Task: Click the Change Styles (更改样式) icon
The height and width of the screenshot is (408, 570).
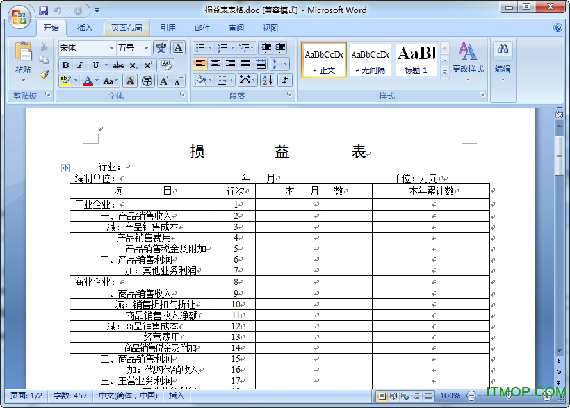Action: [468, 58]
